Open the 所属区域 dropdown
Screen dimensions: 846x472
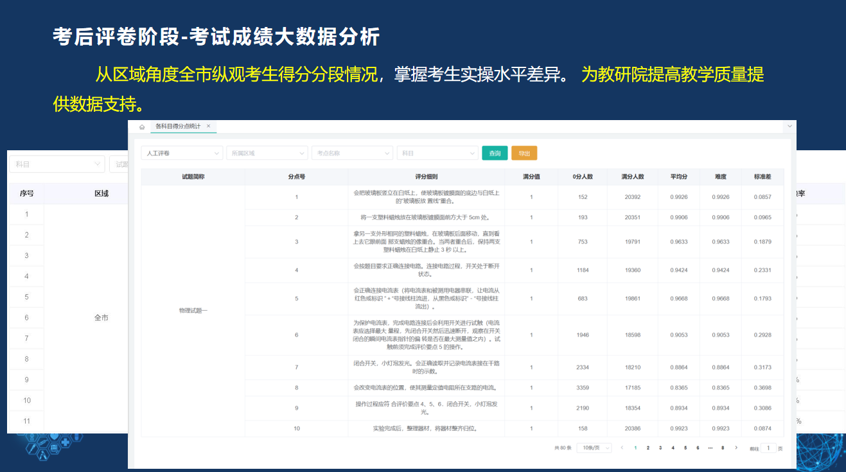tap(267, 153)
